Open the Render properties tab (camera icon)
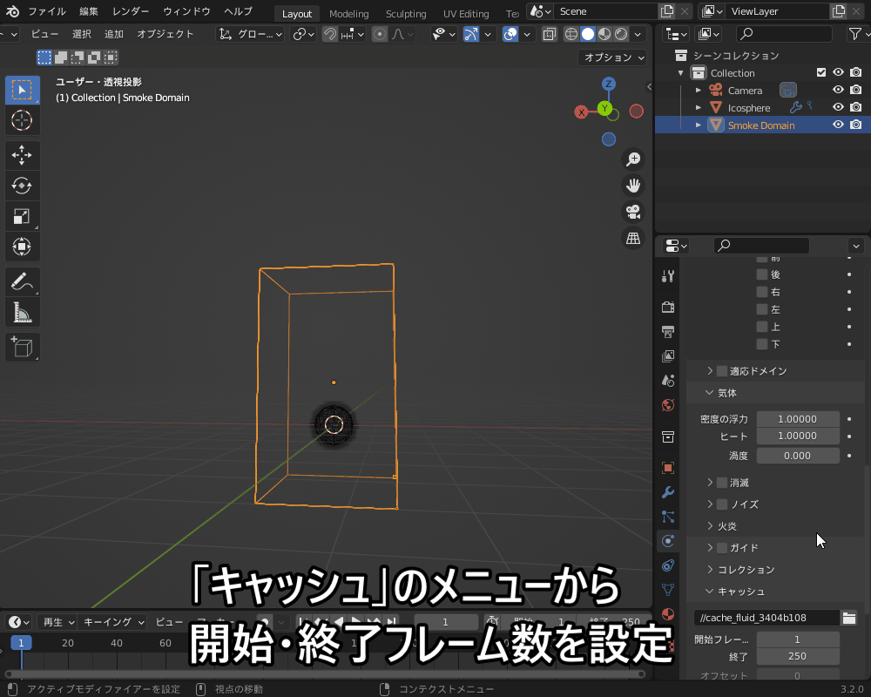This screenshot has height=697, width=871. [x=667, y=307]
